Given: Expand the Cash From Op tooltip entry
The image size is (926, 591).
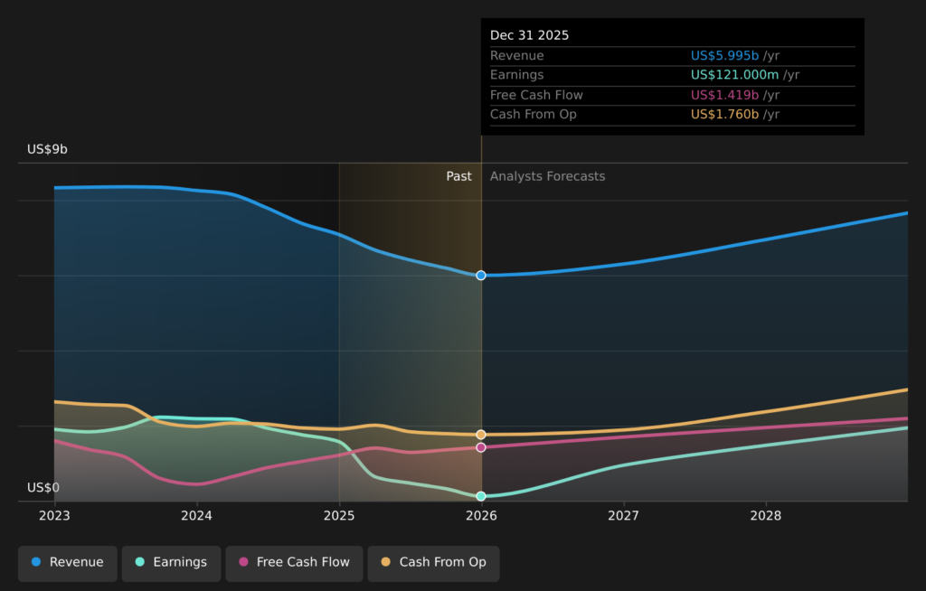Looking at the screenshot, I should click(673, 115).
